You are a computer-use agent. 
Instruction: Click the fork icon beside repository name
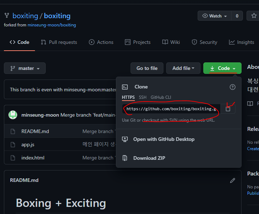pos(7,15)
